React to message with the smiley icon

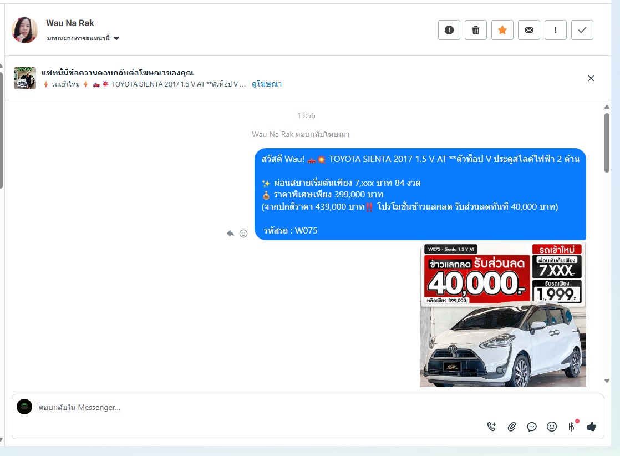coord(243,234)
